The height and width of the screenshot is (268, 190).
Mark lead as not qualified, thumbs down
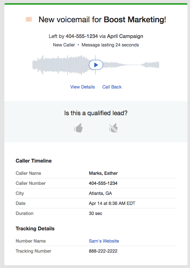click(x=113, y=128)
